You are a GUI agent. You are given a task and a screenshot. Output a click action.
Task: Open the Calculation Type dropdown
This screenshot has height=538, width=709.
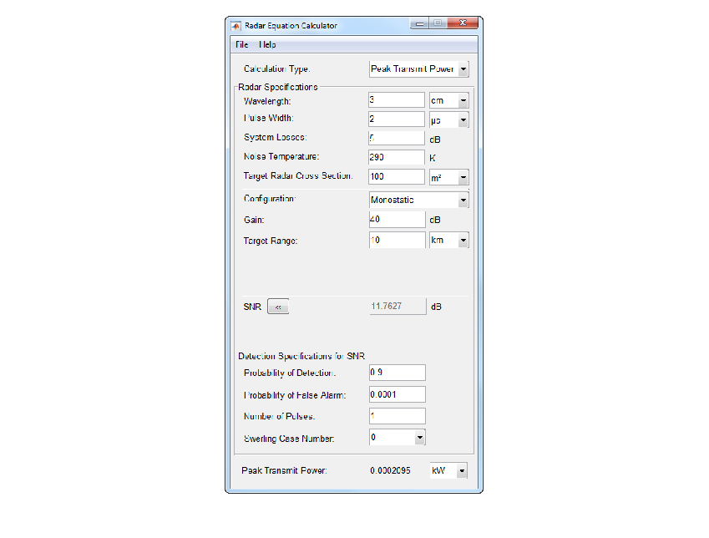pyautogui.click(x=418, y=69)
